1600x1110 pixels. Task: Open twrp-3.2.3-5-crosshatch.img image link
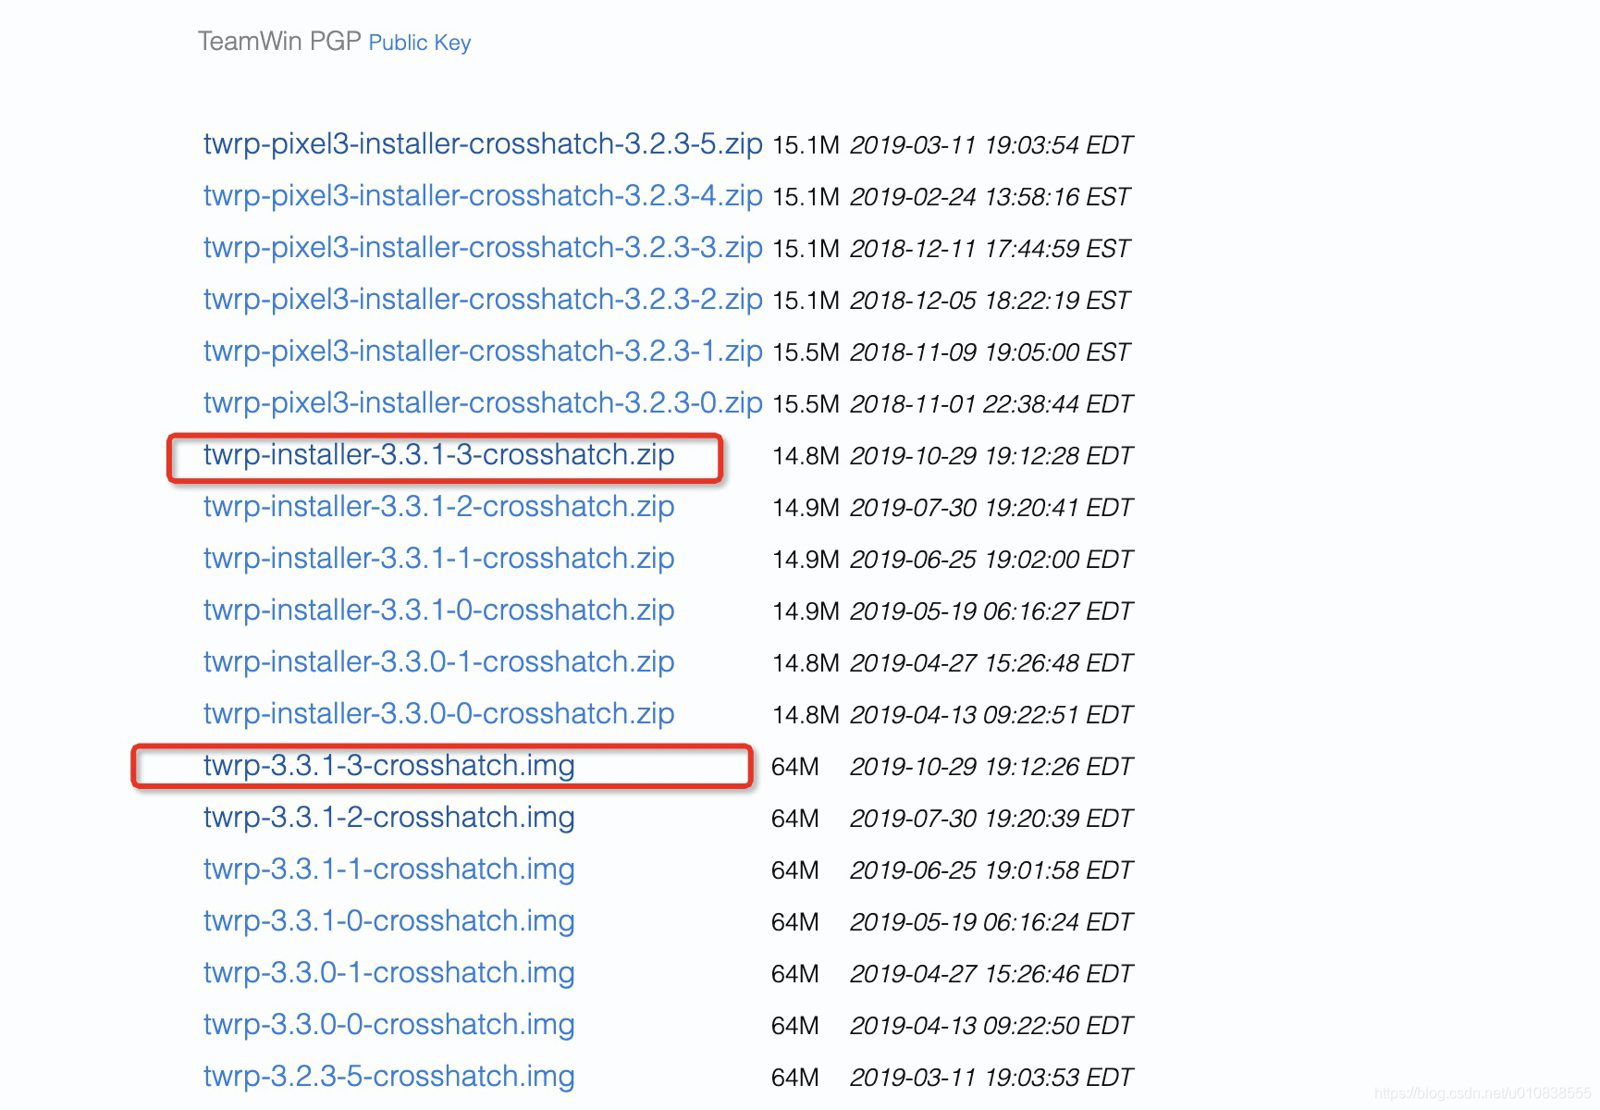pyautogui.click(x=388, y=1077)
